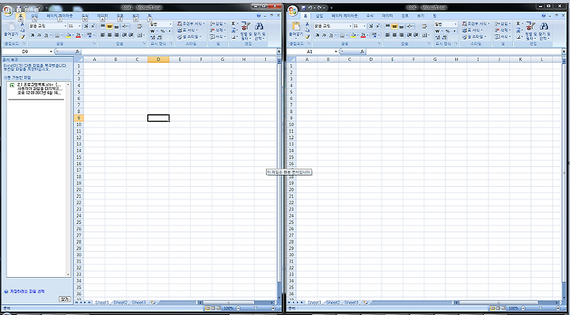Viewport: 570px width, 315px height.
Task: Decrease font size in right window
Action: [x=378, y=26]
